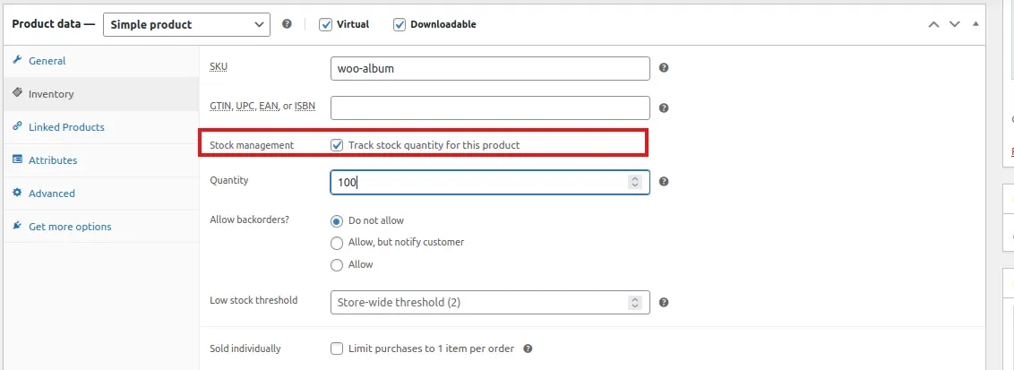Screen dimensions: 1014x370
Task: Click the GTIN, UPC, EAN input field
Action: click(489, 108)
